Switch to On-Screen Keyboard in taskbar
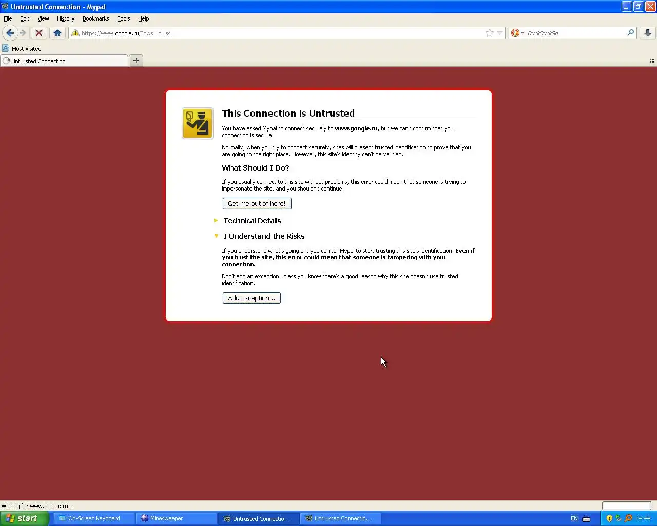The height and width of the screenshot is (526, 657). tap(94, 518)
